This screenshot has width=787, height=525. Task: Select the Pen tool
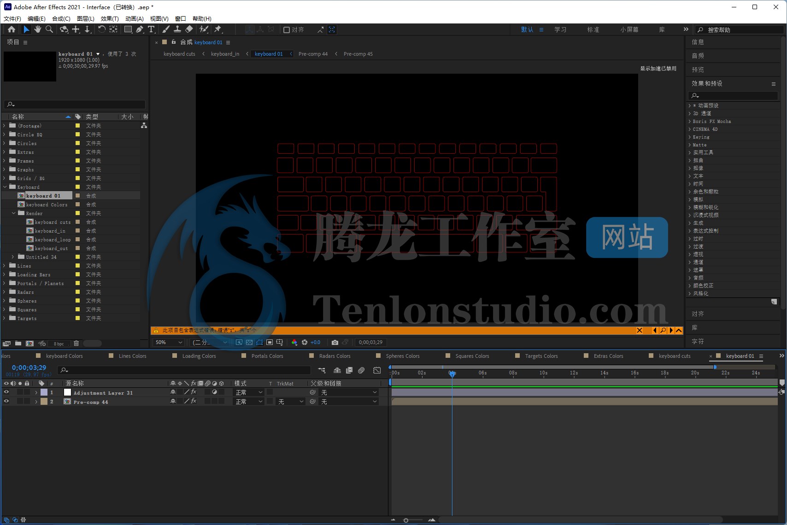140,29
